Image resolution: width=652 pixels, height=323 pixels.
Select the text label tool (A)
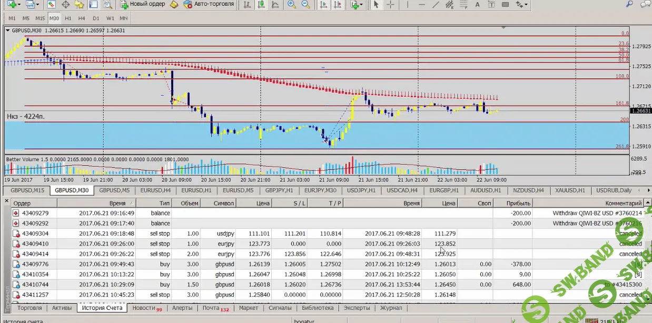tap(478, 4)
